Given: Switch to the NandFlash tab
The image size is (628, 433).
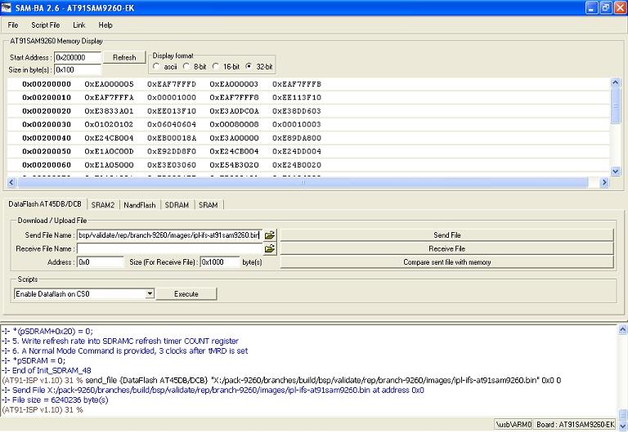Looking at the screenshot, I should pyautogui.click(x=140, y=204).
